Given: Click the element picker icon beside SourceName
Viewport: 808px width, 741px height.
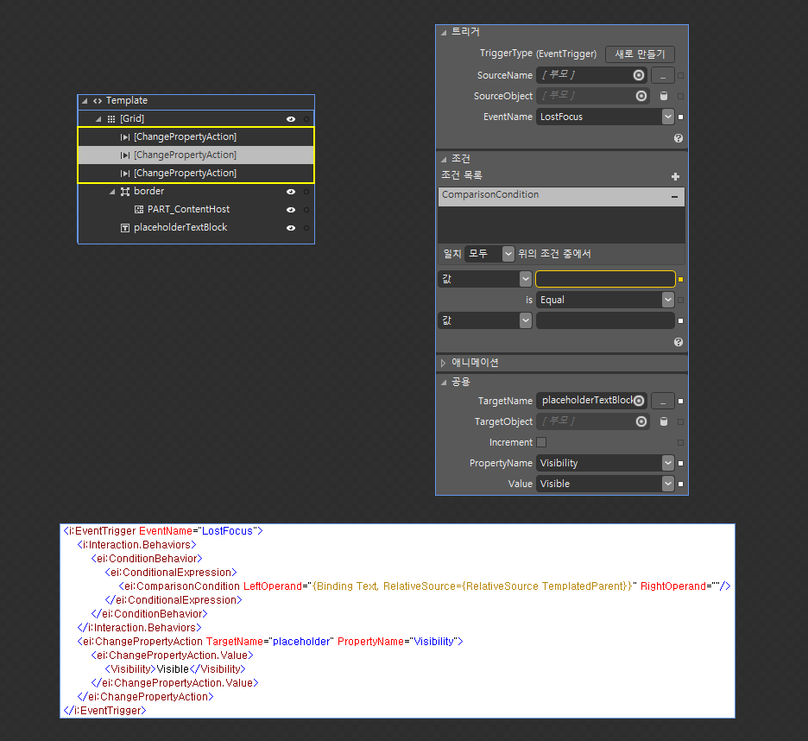Looking at the screenshot, I should (638, 75).
